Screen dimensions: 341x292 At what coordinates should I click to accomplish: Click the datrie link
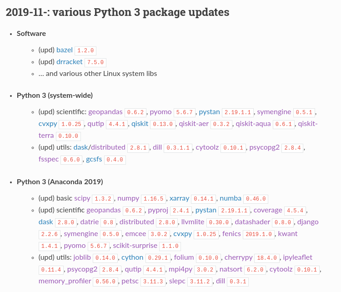[90, 222]
